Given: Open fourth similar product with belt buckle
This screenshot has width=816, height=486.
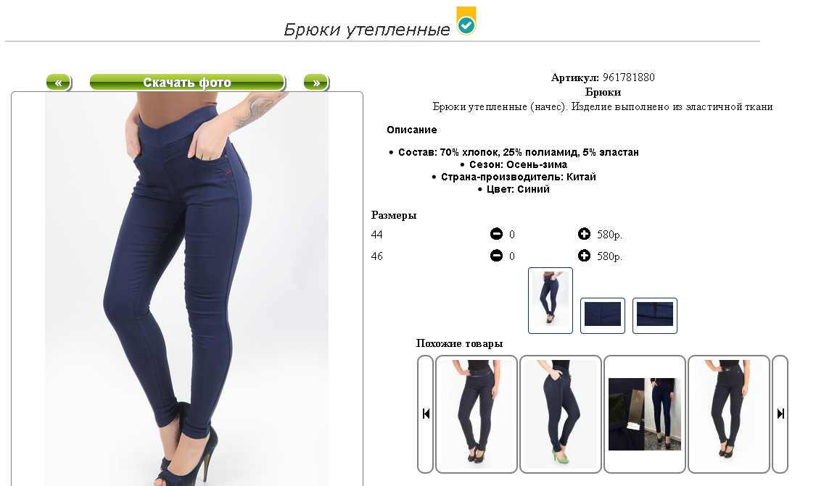Looking at the screenshot, I should coord(728,414).
